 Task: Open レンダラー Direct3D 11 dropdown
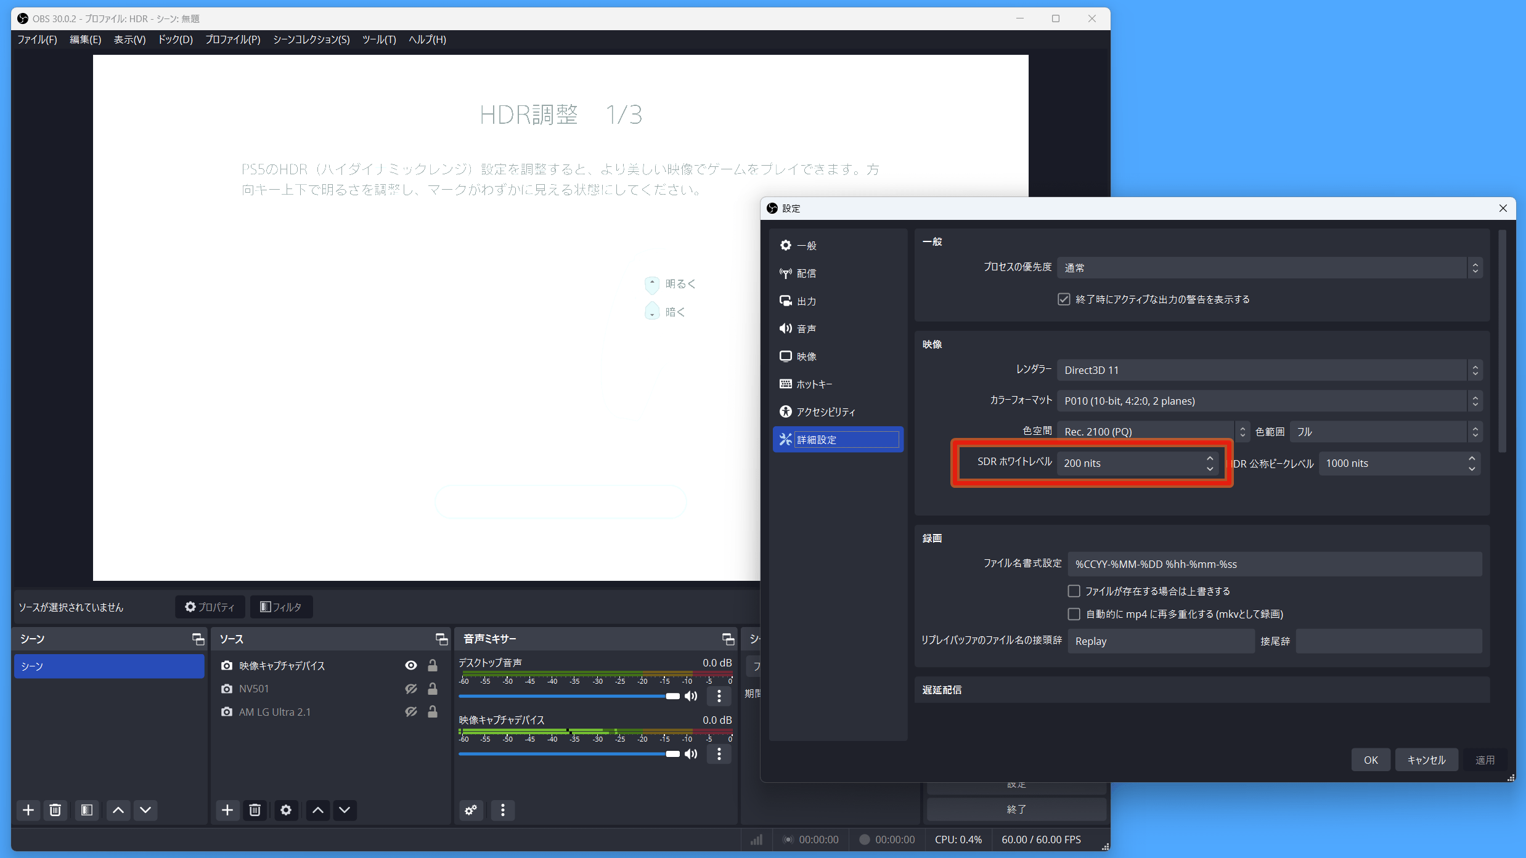1270,370
